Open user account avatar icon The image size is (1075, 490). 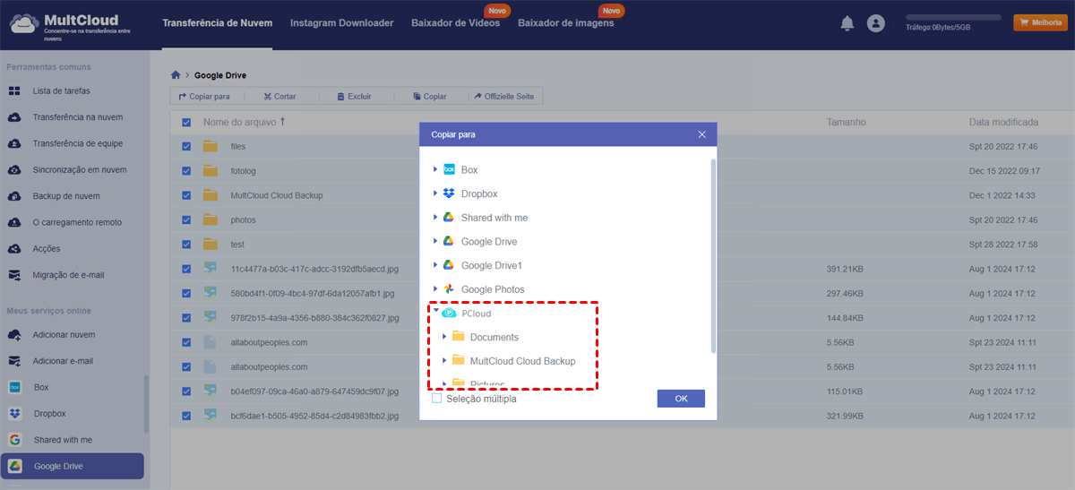pyautogui.click(x=876, y=24)
